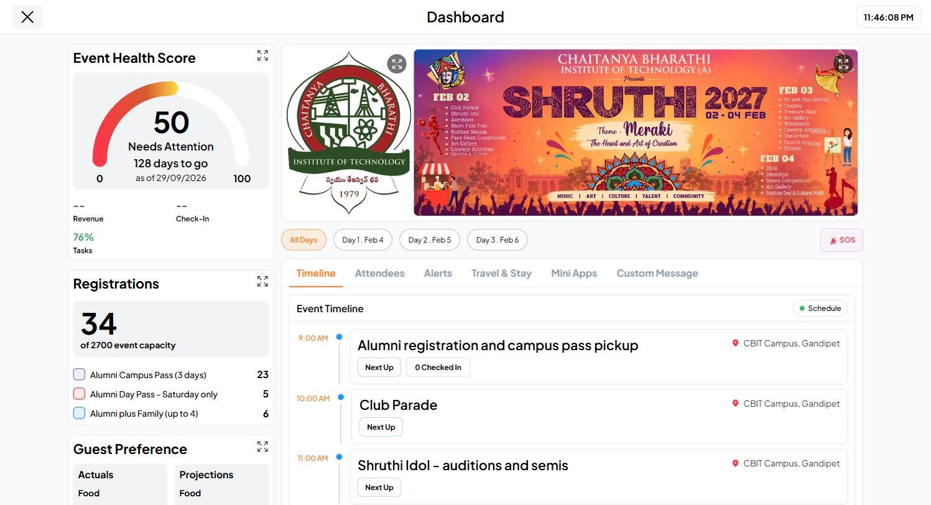931x505 pixels.
Task: Open the Attendees tab
Action: (x=379, y=274)
